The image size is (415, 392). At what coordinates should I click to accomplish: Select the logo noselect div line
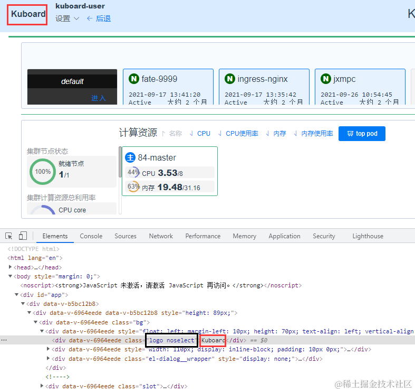coord(208,340)
